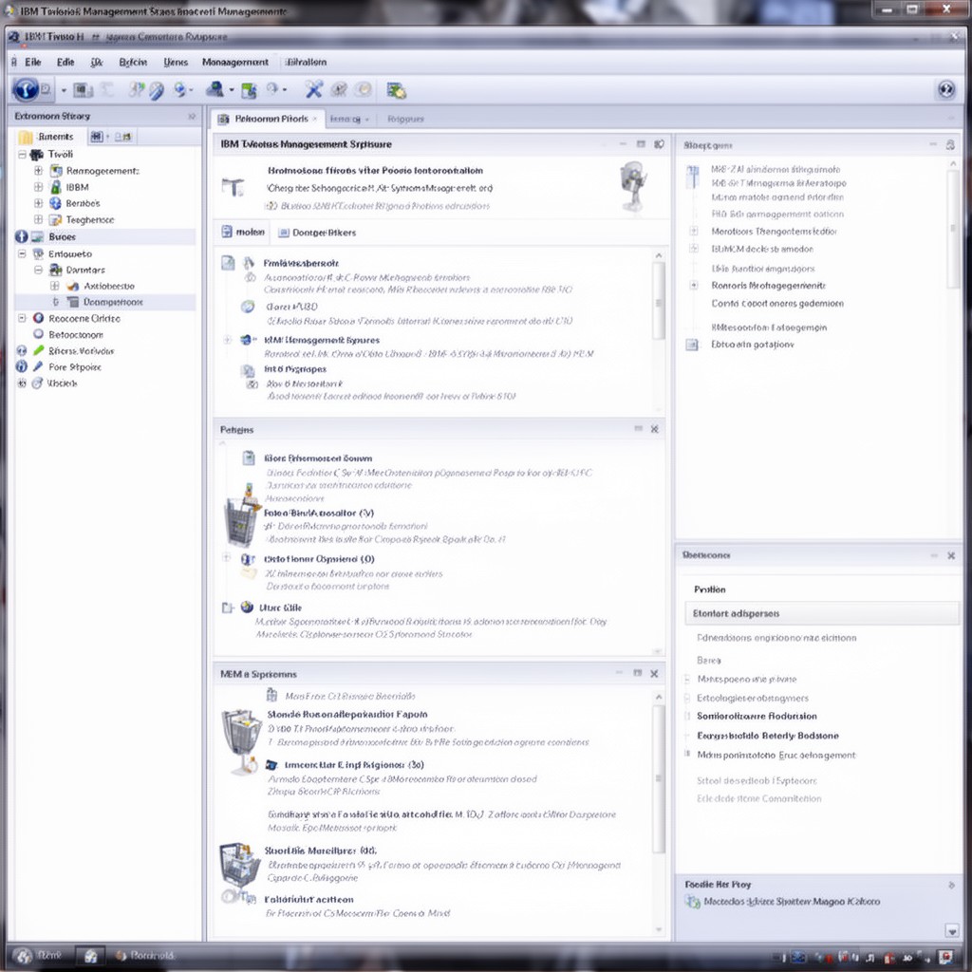The image size is (972, 972).
Task: Open the Eile menu
Action: click(x=33, y=62)
